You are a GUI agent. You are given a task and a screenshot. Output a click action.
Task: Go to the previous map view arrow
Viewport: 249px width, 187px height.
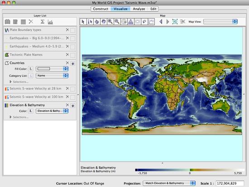tap(161, 22)
